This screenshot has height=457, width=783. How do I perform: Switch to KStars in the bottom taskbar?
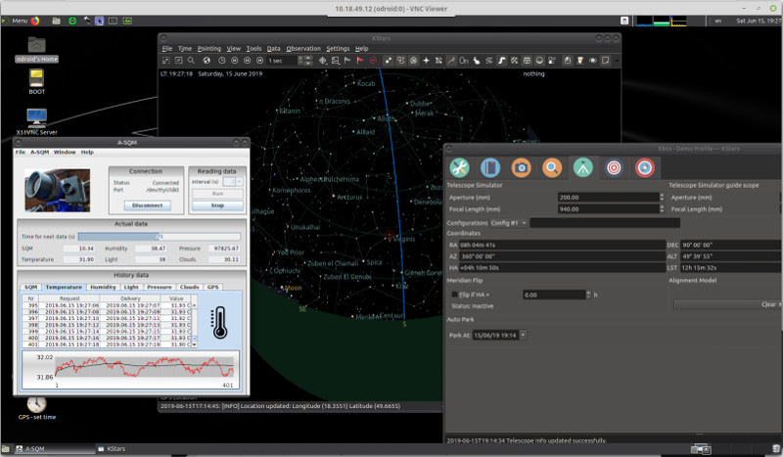coord(112,448)
